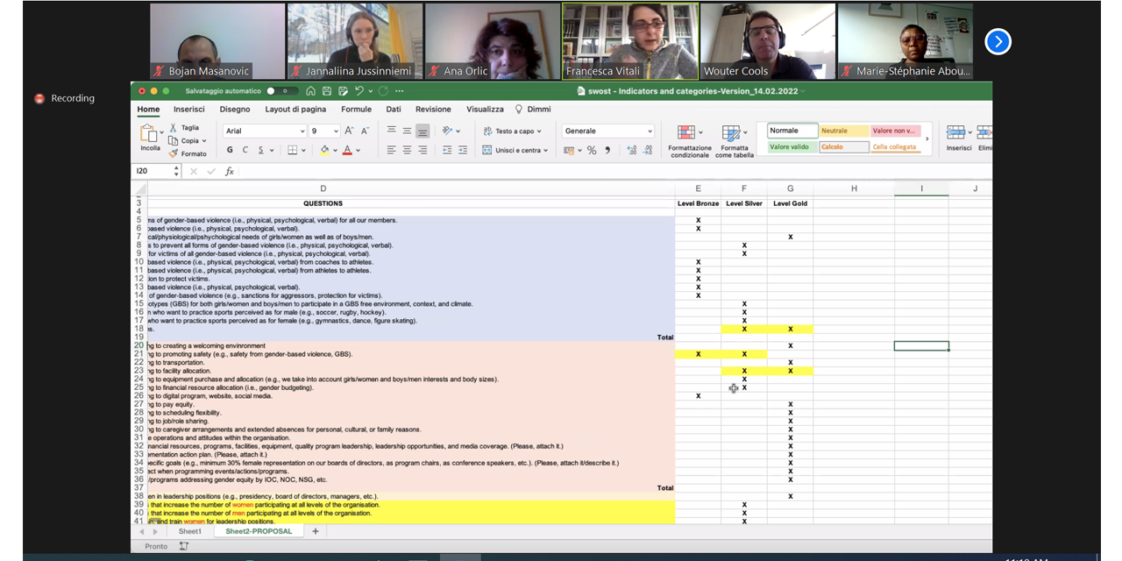Expand the text orientation dropdown

point(458,131)
